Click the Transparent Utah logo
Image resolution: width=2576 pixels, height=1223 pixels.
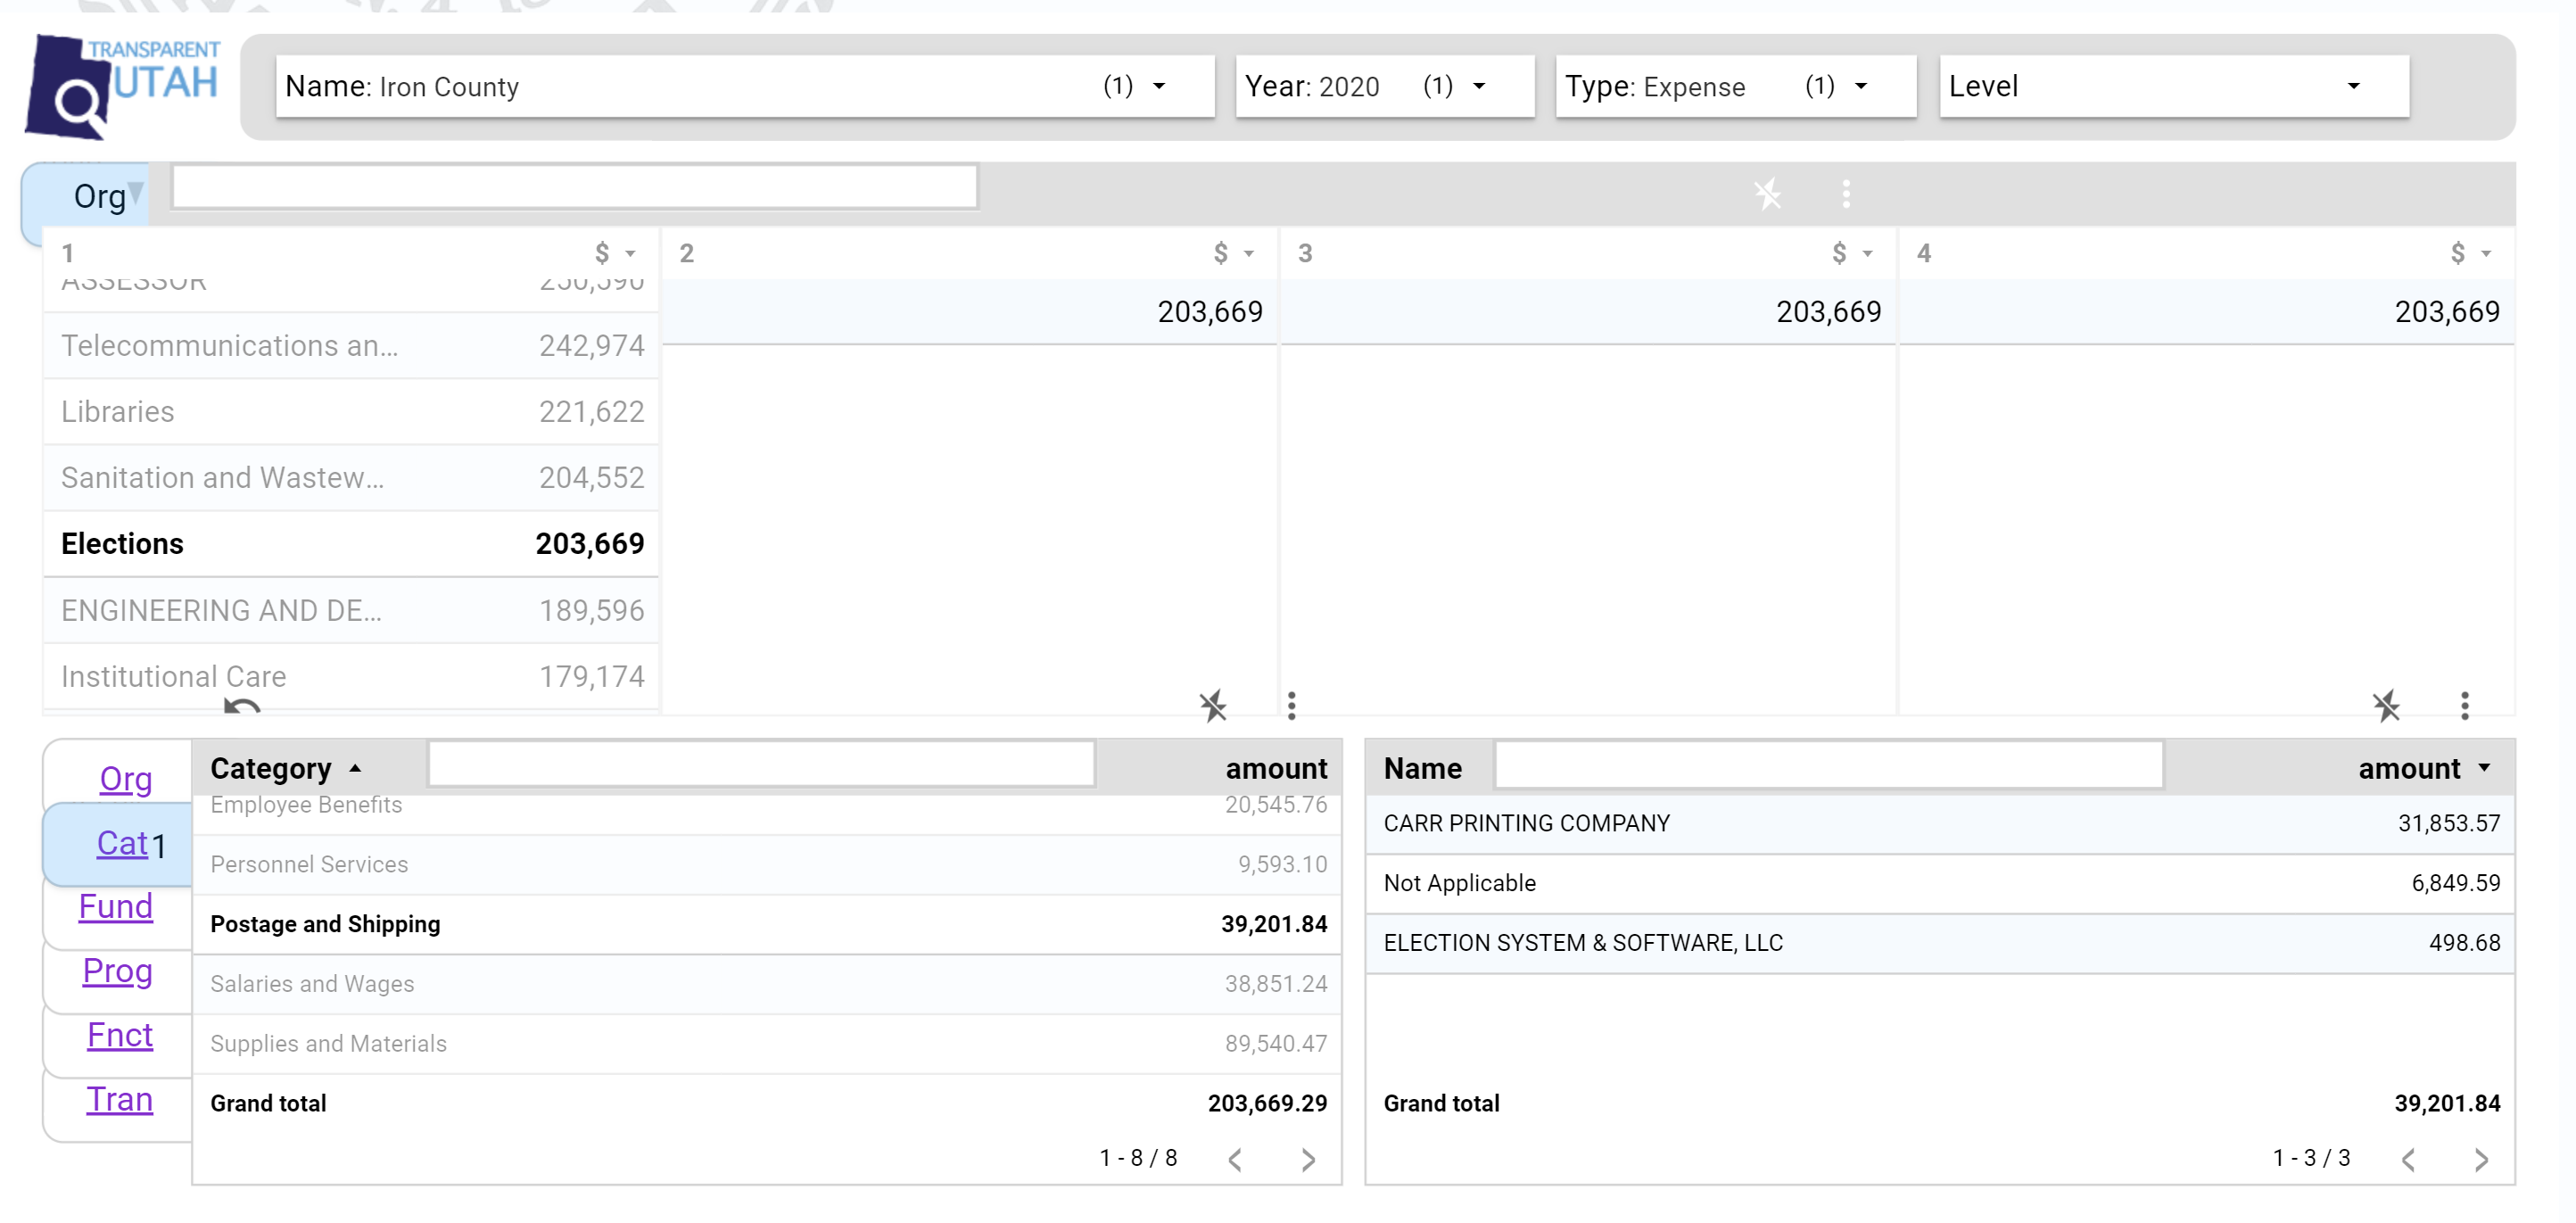tap(122, 86)
